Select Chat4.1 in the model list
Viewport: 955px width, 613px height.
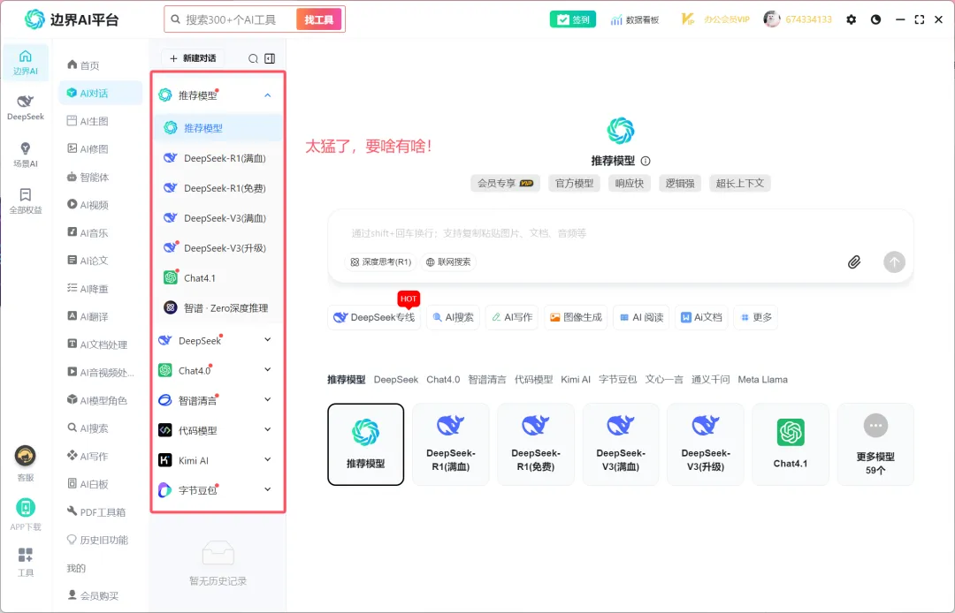coord(218,278)
